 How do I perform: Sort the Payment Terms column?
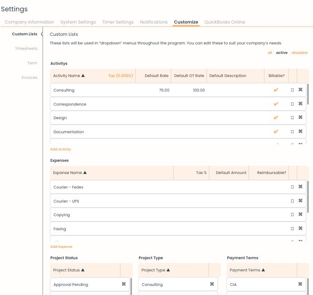(x=247, y=270)
